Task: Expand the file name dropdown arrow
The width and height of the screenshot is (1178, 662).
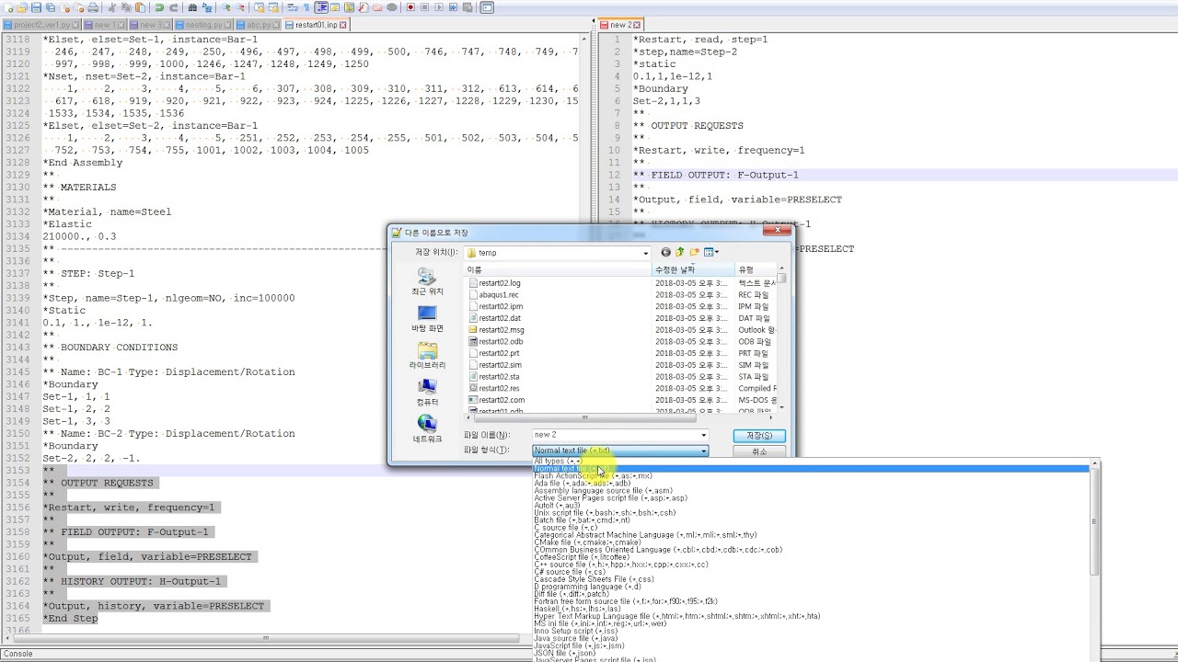Action: pyautogui.click(x=704, y=435)
